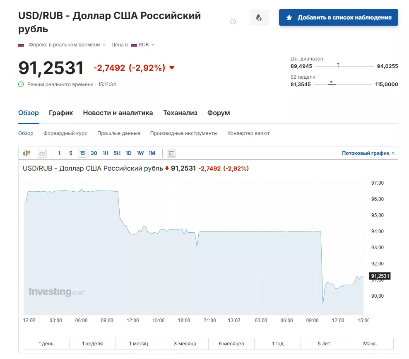This screenshot has width=409, height=359.
Task: Activate the 1W timeframe
Action: (x=140, y=153)
